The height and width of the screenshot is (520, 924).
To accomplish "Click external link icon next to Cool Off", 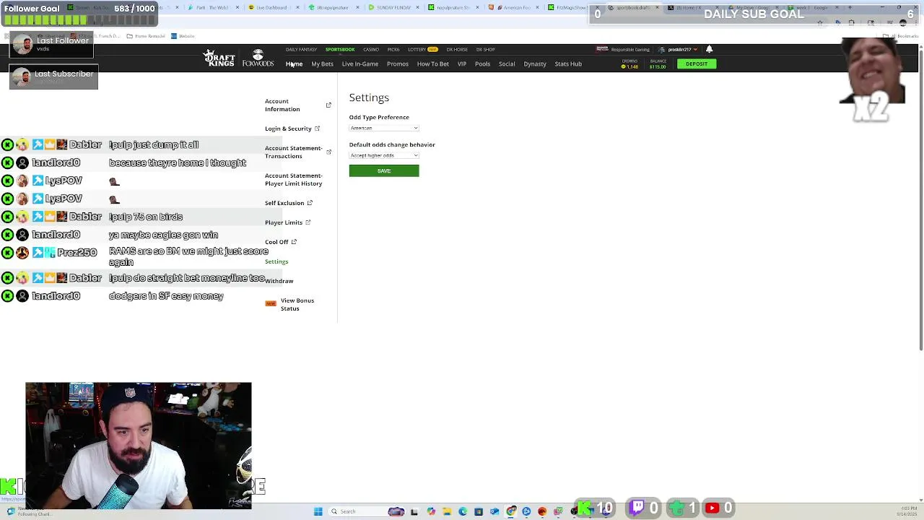I will pyautogui.click(x=294, y=242).
